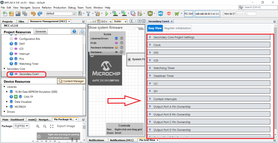Click the globe icon in Project Resources
The image size is (278, 143).
point(82,31)
